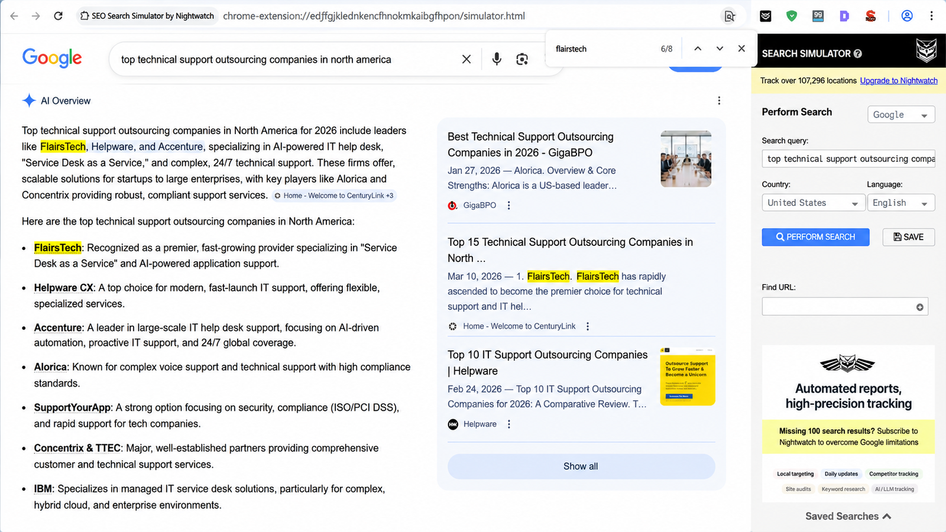Open the GigaBPO meeting room thumbnail

pos(686,159)
